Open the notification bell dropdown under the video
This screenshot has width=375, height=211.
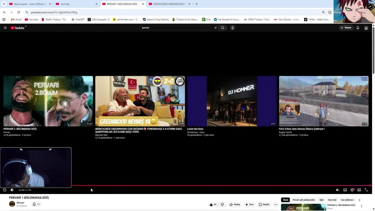(x=36, y=204)
